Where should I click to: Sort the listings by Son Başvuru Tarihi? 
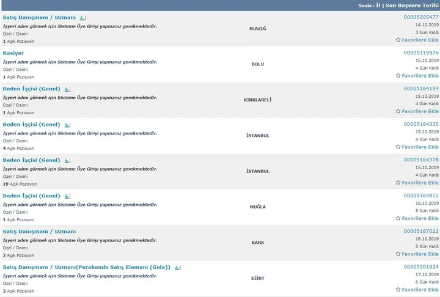[x=412, y=5]
